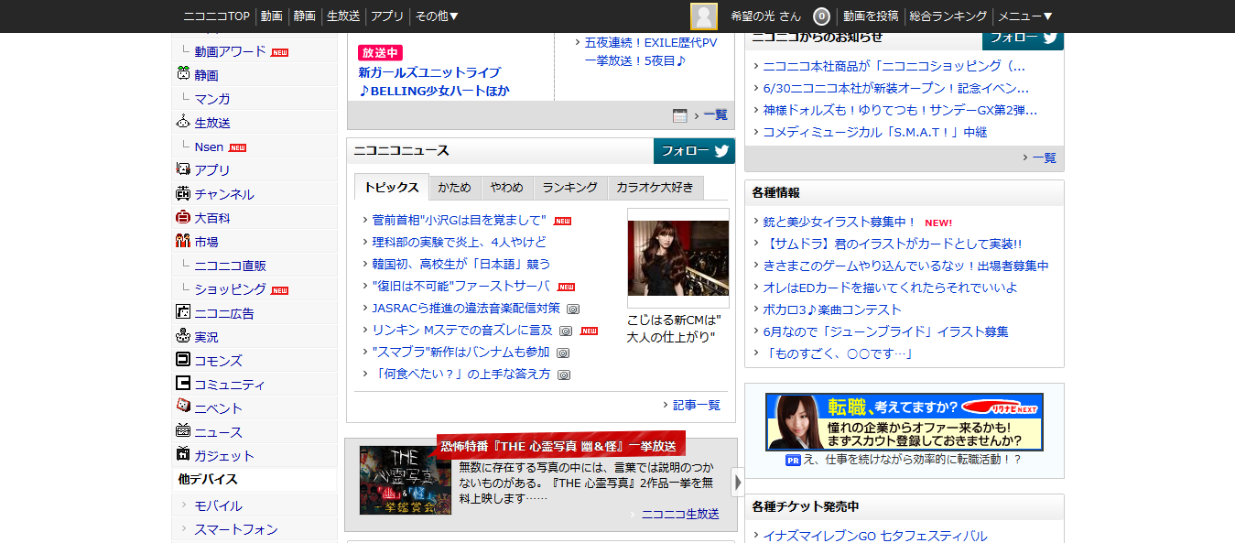
Task: Open 動画 in the top navigation
Action: click(271, 16)
